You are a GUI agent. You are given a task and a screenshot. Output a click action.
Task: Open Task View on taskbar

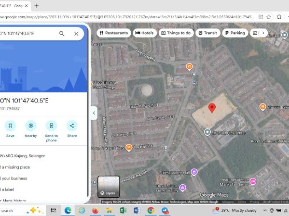(53, 210)
